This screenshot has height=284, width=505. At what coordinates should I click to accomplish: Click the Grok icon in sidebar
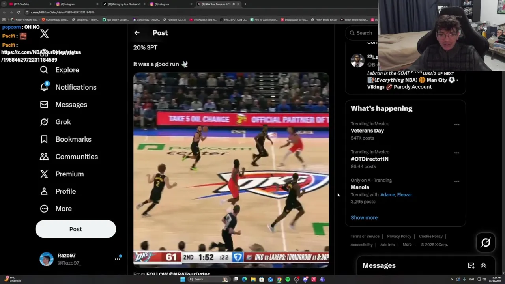[44, 122]
